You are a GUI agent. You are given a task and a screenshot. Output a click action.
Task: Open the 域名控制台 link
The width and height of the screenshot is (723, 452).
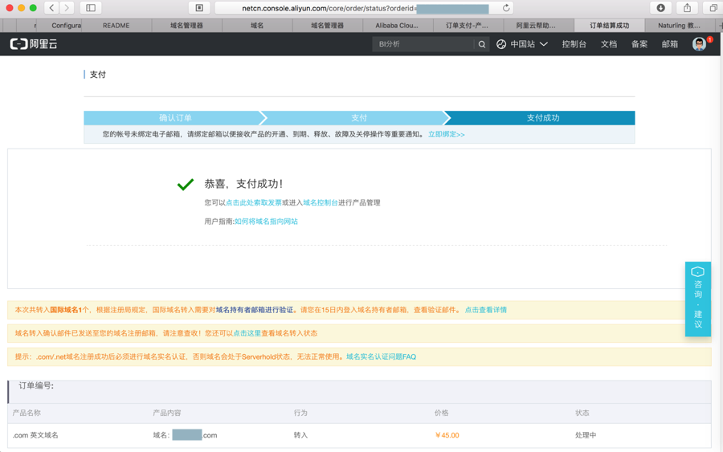point(320,202)
